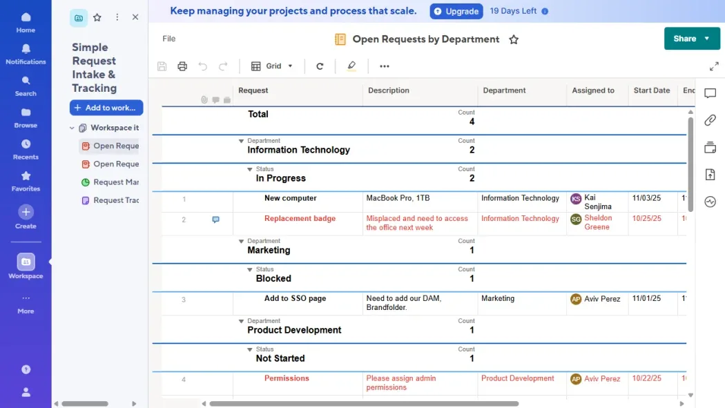
Task: Collapse the Blocked status group
Action: 250,270
